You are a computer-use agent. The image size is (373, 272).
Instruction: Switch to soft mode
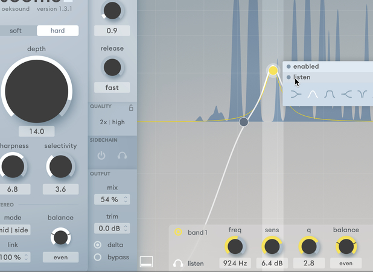click(x=16, y=31)
